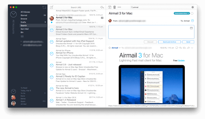Click the Discard button
205x119 pixels.
(x=150, y=42)
